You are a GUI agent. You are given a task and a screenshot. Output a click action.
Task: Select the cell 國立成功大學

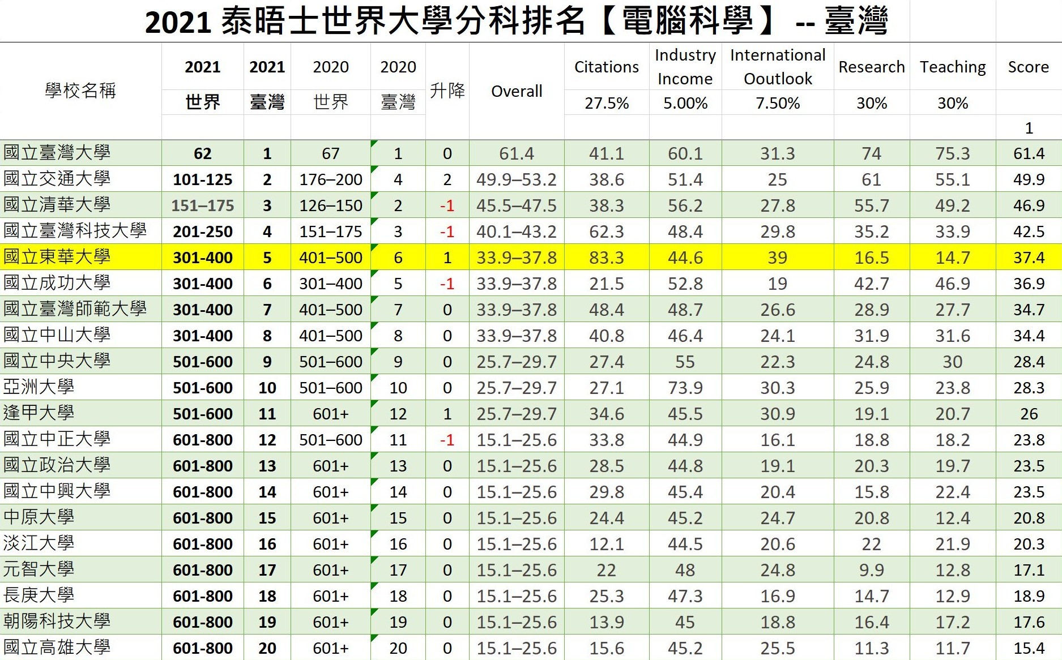80,283
